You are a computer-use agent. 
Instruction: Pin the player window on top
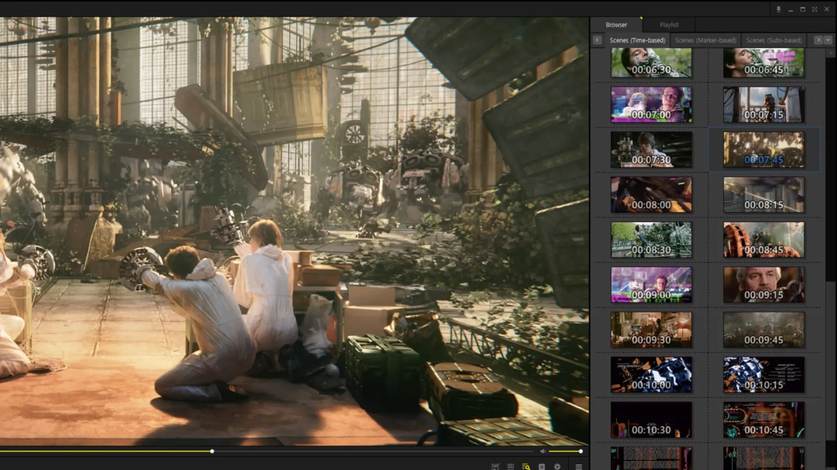779,9
